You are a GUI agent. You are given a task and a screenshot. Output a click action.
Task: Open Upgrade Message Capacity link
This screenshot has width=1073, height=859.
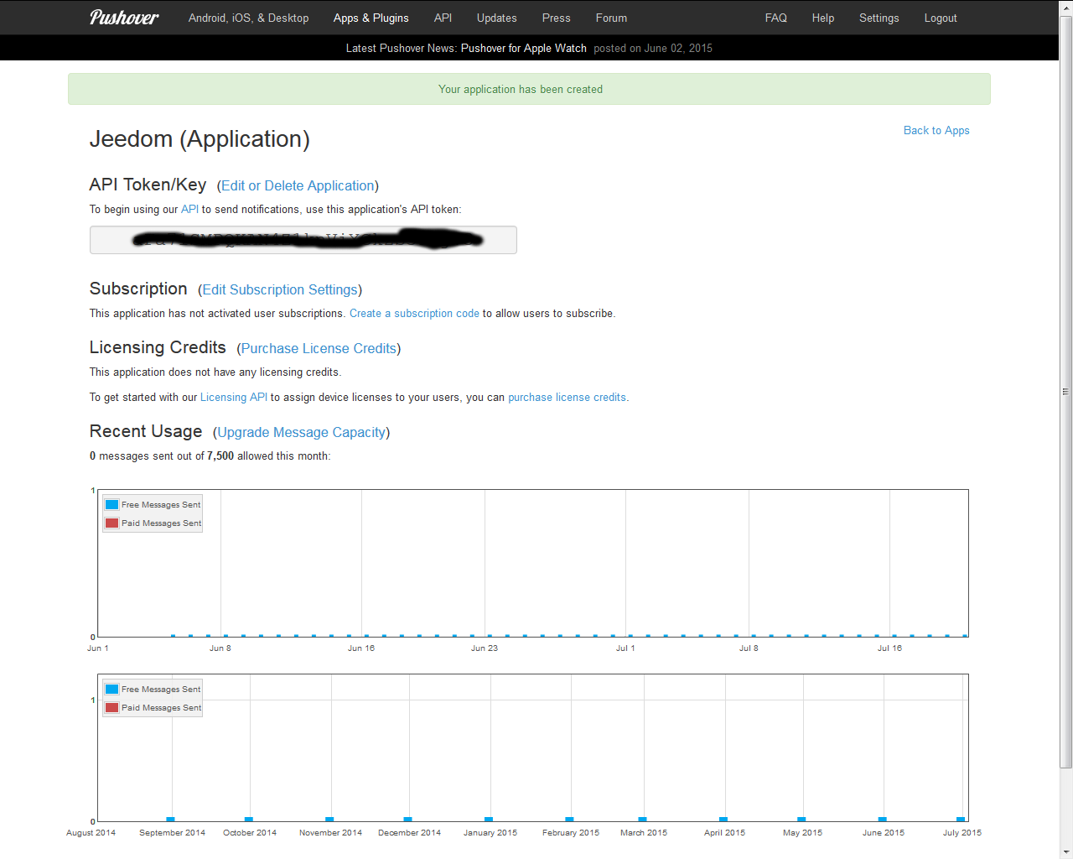click(x=302, y=432)
